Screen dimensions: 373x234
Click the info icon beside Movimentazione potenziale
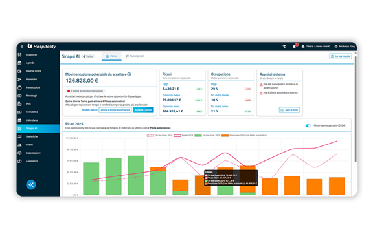(129, 74)
